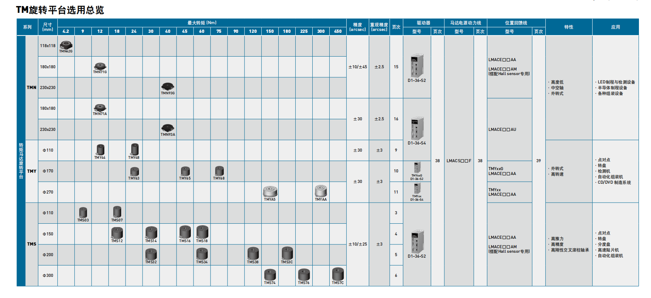Click the TMN93A motor image
The width and height of the screenshot is (651, 298).
point(168,128)
